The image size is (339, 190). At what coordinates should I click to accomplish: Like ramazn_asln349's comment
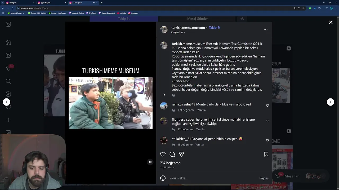(267, 106)
